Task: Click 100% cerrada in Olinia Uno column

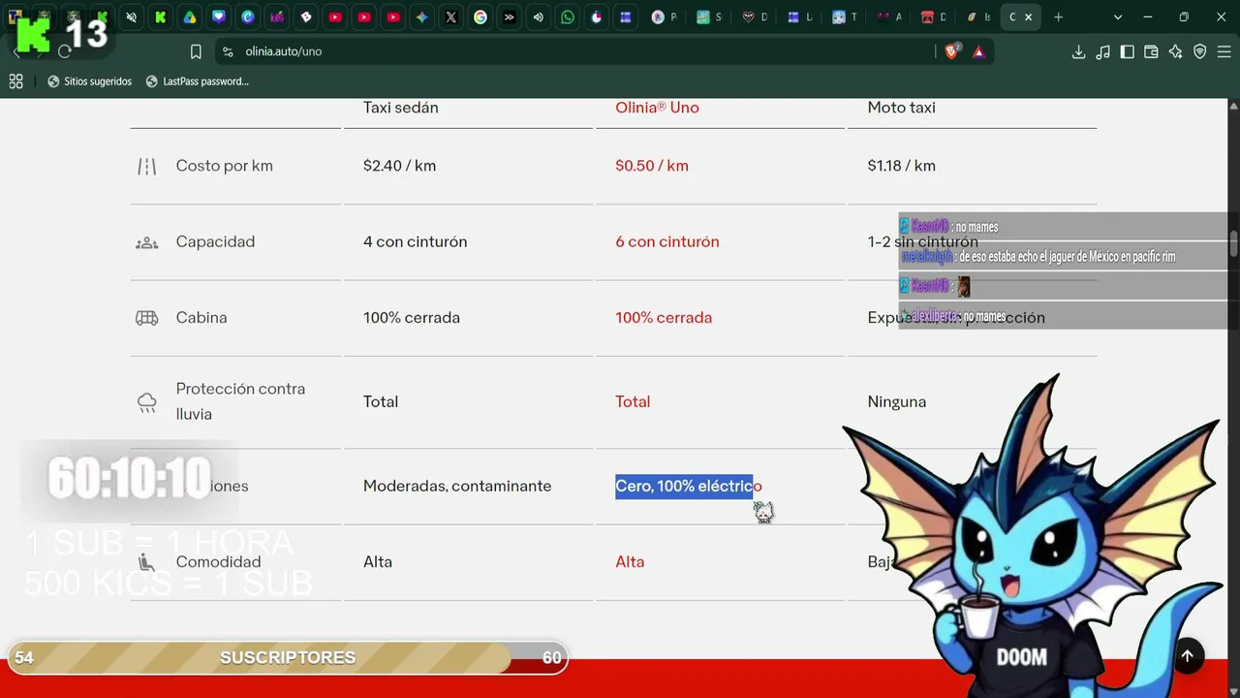Action: (664, 317)
